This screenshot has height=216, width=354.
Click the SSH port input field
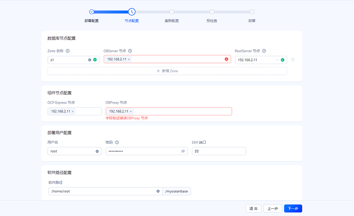(219, 151)
